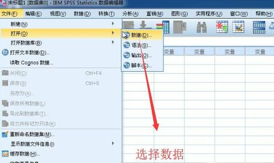
Task: Open the 图形(G) menu
Action: (x=180, y=14)
